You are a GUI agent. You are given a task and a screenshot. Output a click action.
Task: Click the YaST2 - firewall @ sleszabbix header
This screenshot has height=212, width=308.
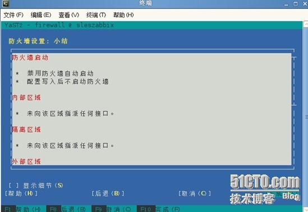[x=59, y=25]
